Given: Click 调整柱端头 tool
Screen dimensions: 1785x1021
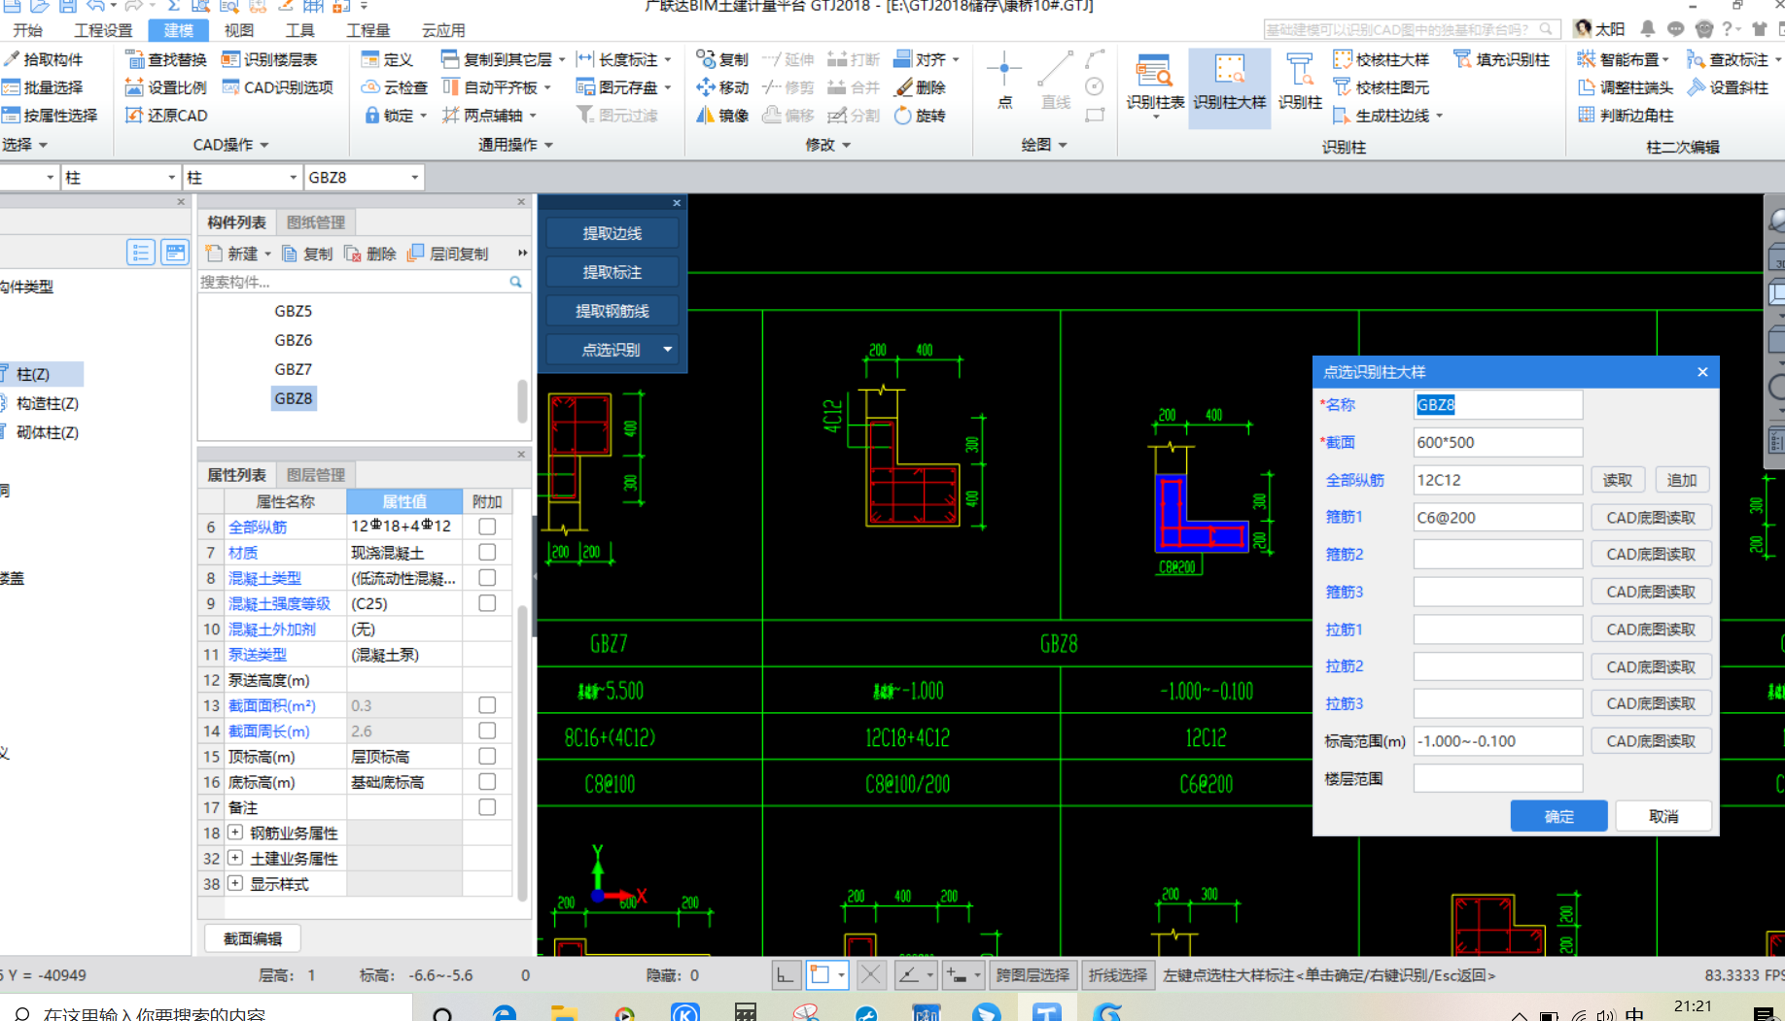Looking at the screenshot, I should pyautogui.click(x=1626, y=87).
